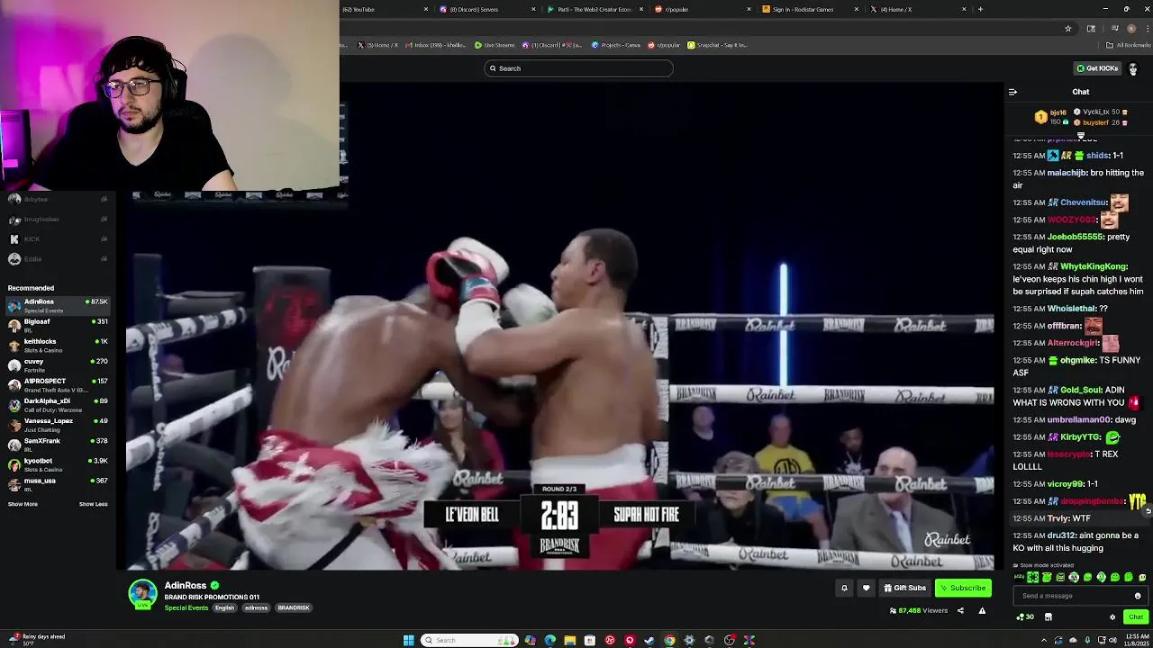Viewport: 1153px width, 648px height.
Task: Open kyootbot Slots & Casino channel
Action: click(58, 464)
